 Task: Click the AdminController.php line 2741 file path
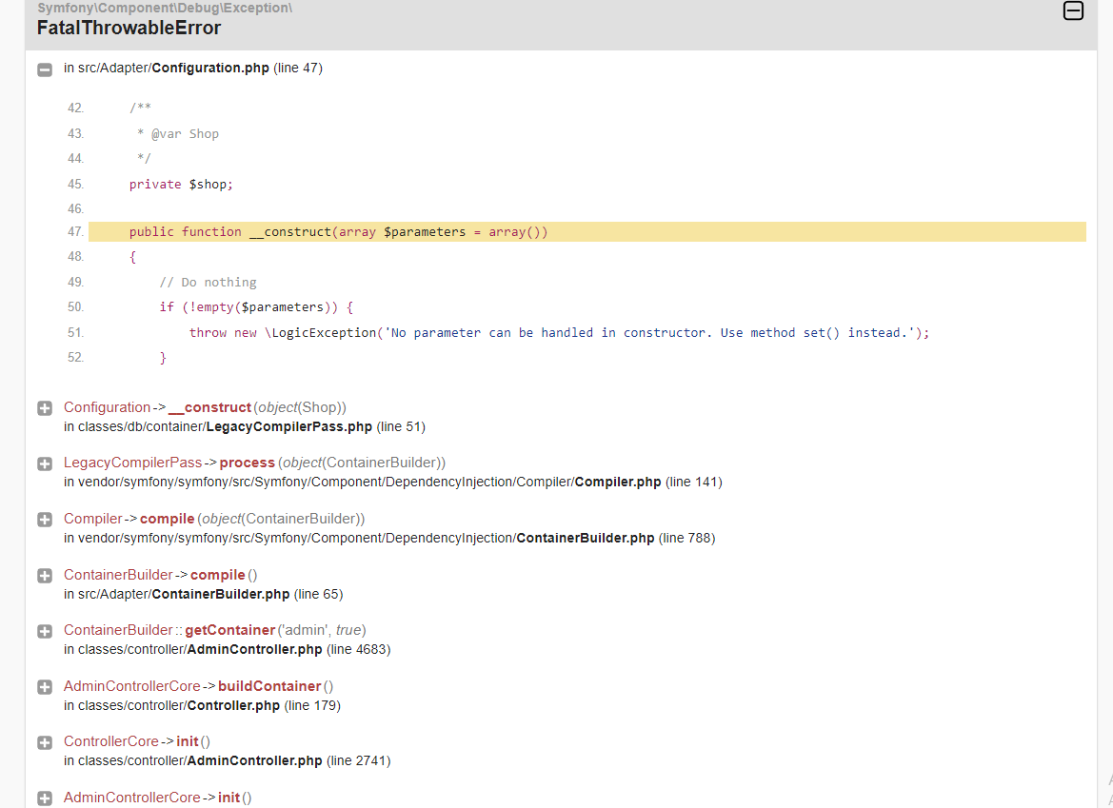tap(228, 760)
